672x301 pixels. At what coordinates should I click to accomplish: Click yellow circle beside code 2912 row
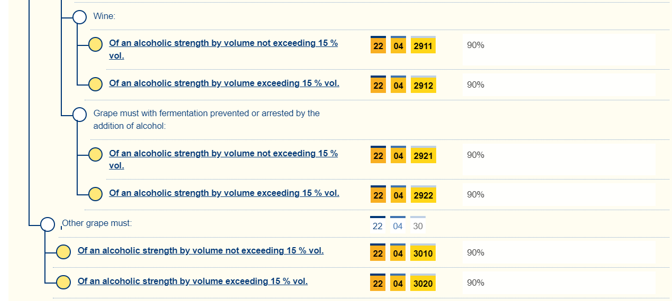click(x=95, y=84)
